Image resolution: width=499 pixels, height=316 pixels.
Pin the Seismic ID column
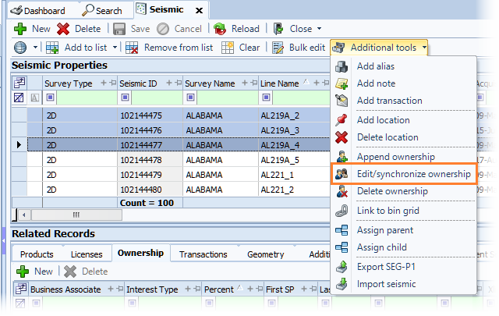pyautogui.click(x=179, y=83)
